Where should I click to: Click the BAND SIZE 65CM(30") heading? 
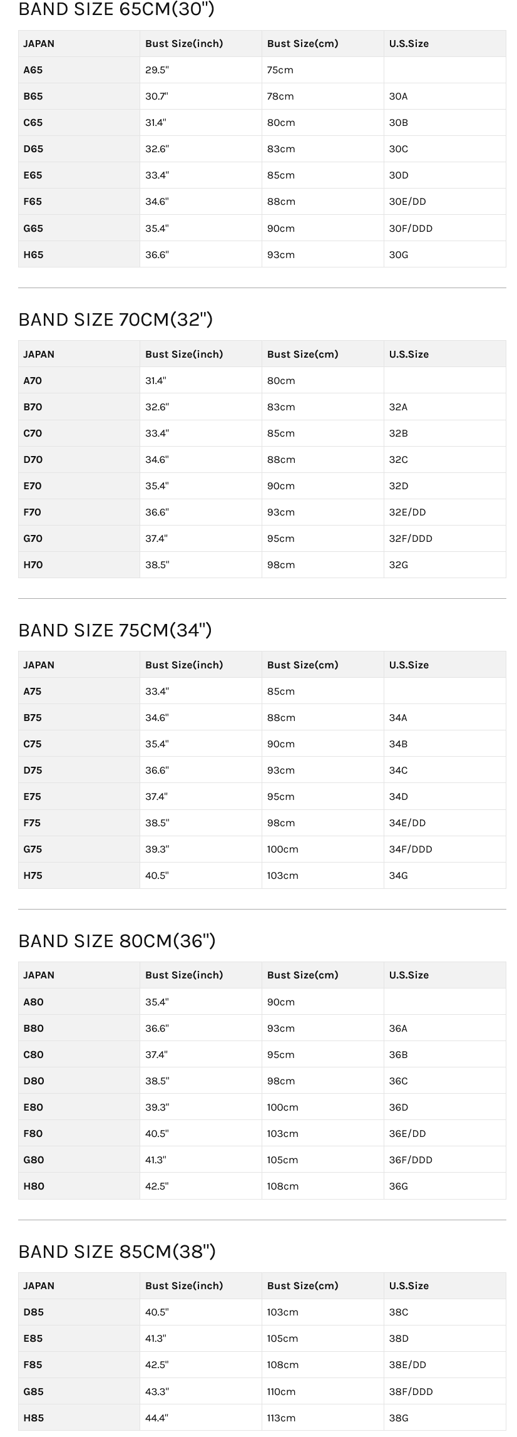tap(116, 9)
